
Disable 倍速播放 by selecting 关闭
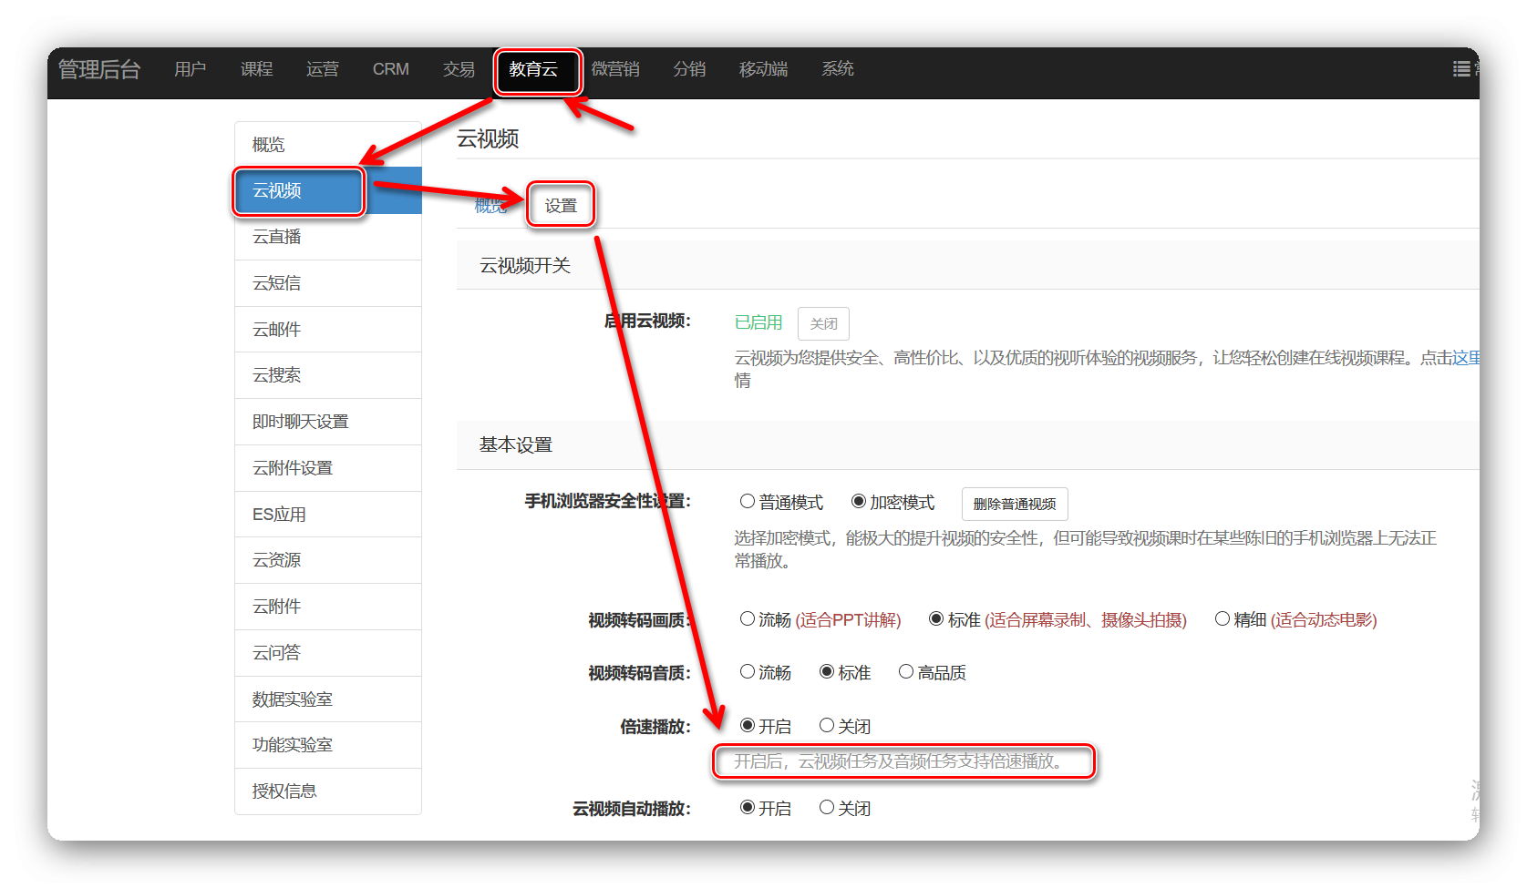(827, 726)
